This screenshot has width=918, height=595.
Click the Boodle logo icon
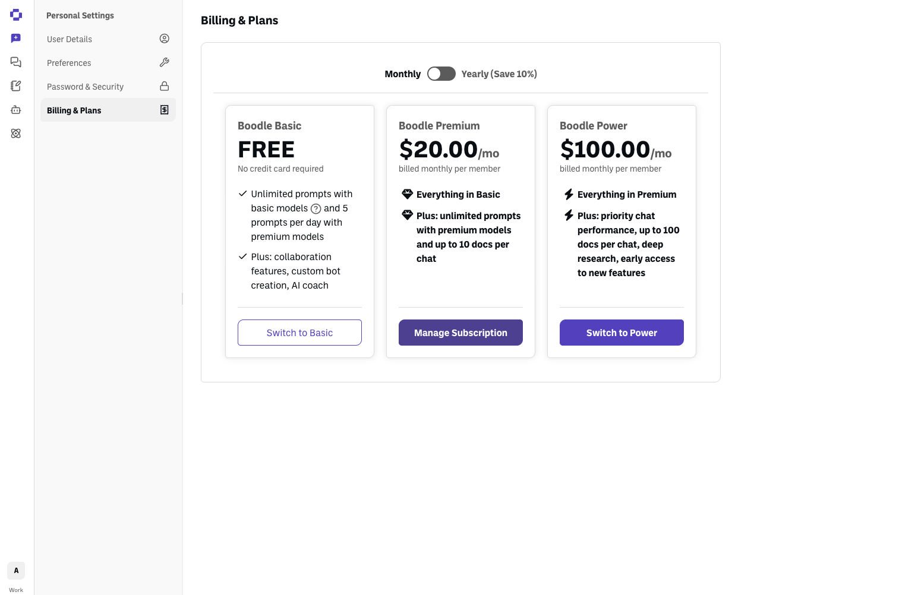pos(16,15)
